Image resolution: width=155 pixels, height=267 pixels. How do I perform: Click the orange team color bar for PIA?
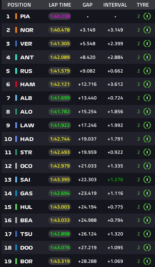16,16
